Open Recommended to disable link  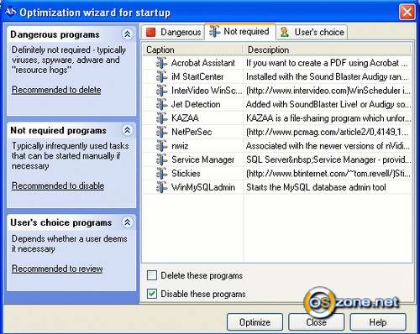click(x=58, y=185)
